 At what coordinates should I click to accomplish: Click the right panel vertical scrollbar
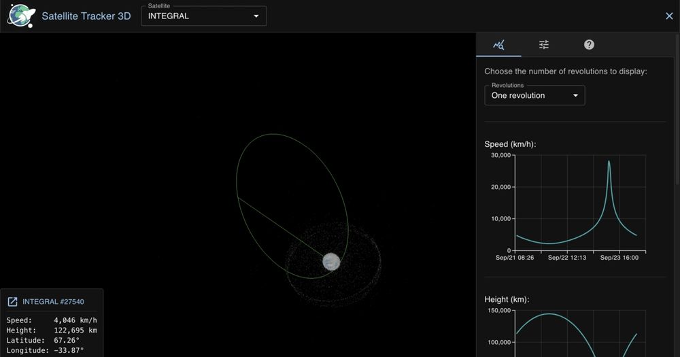(677, 108)
